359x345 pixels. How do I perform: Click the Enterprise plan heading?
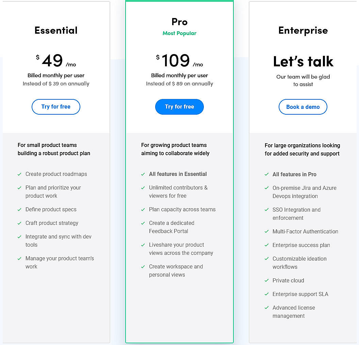303,30
